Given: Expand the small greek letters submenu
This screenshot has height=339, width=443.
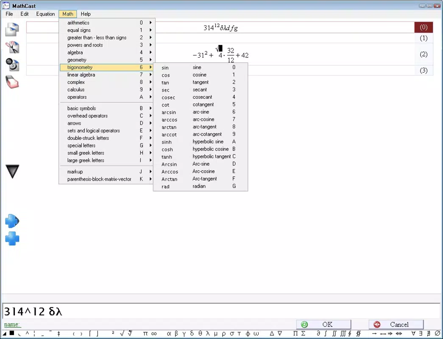Looking at the screenshot, I should coord(106,153).
